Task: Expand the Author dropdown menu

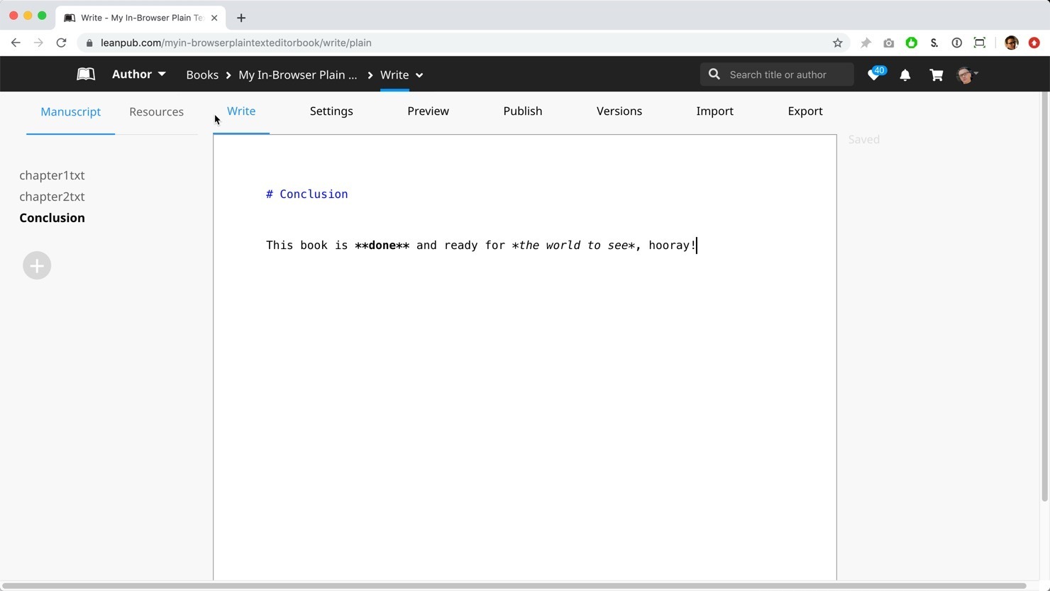Action: coord(139,74)
